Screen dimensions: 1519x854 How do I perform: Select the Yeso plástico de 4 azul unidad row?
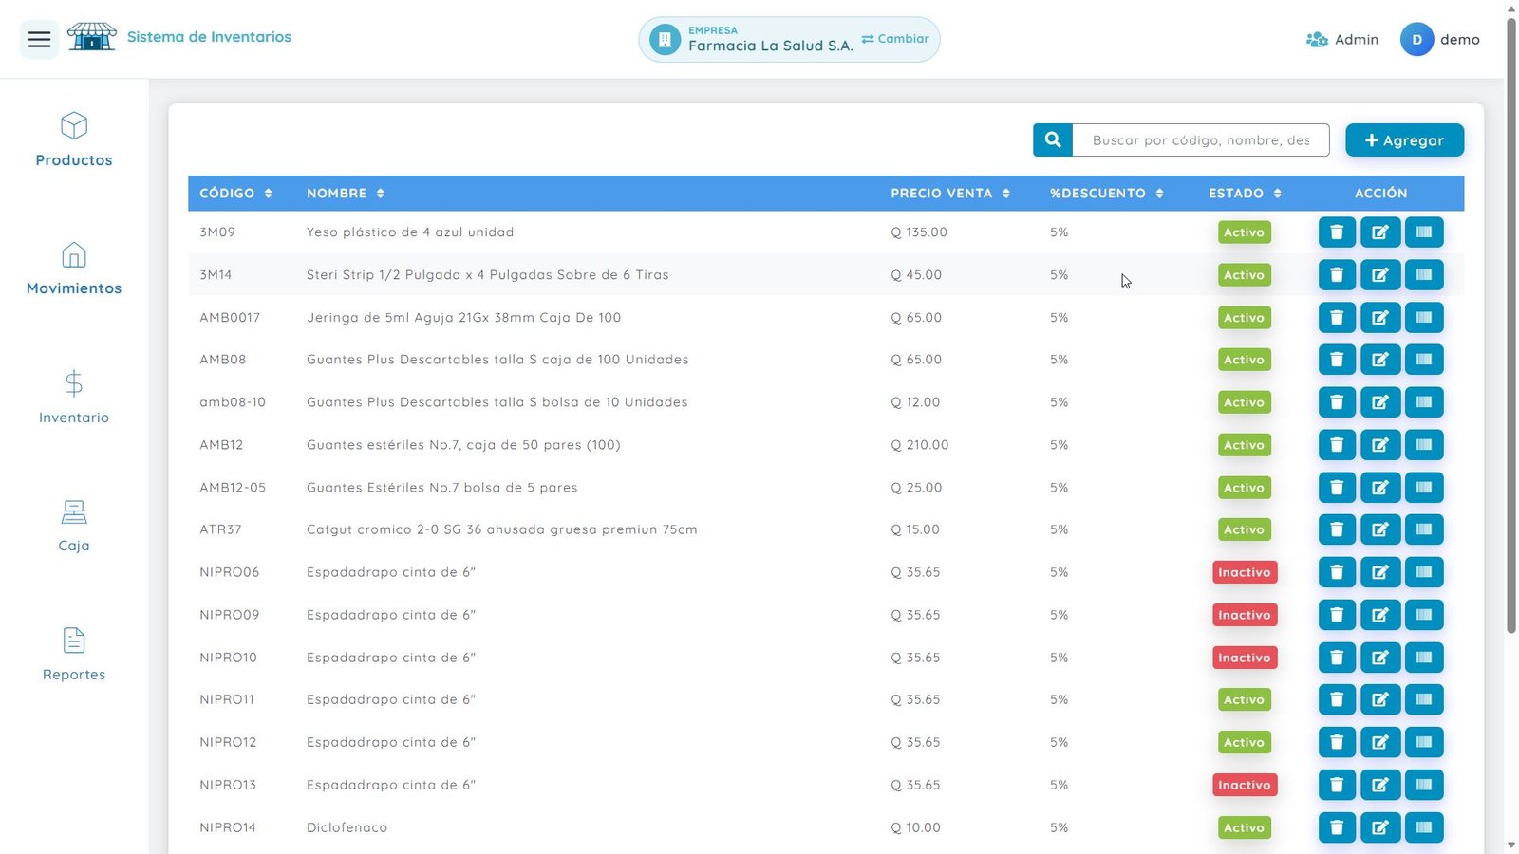(826, 232)
